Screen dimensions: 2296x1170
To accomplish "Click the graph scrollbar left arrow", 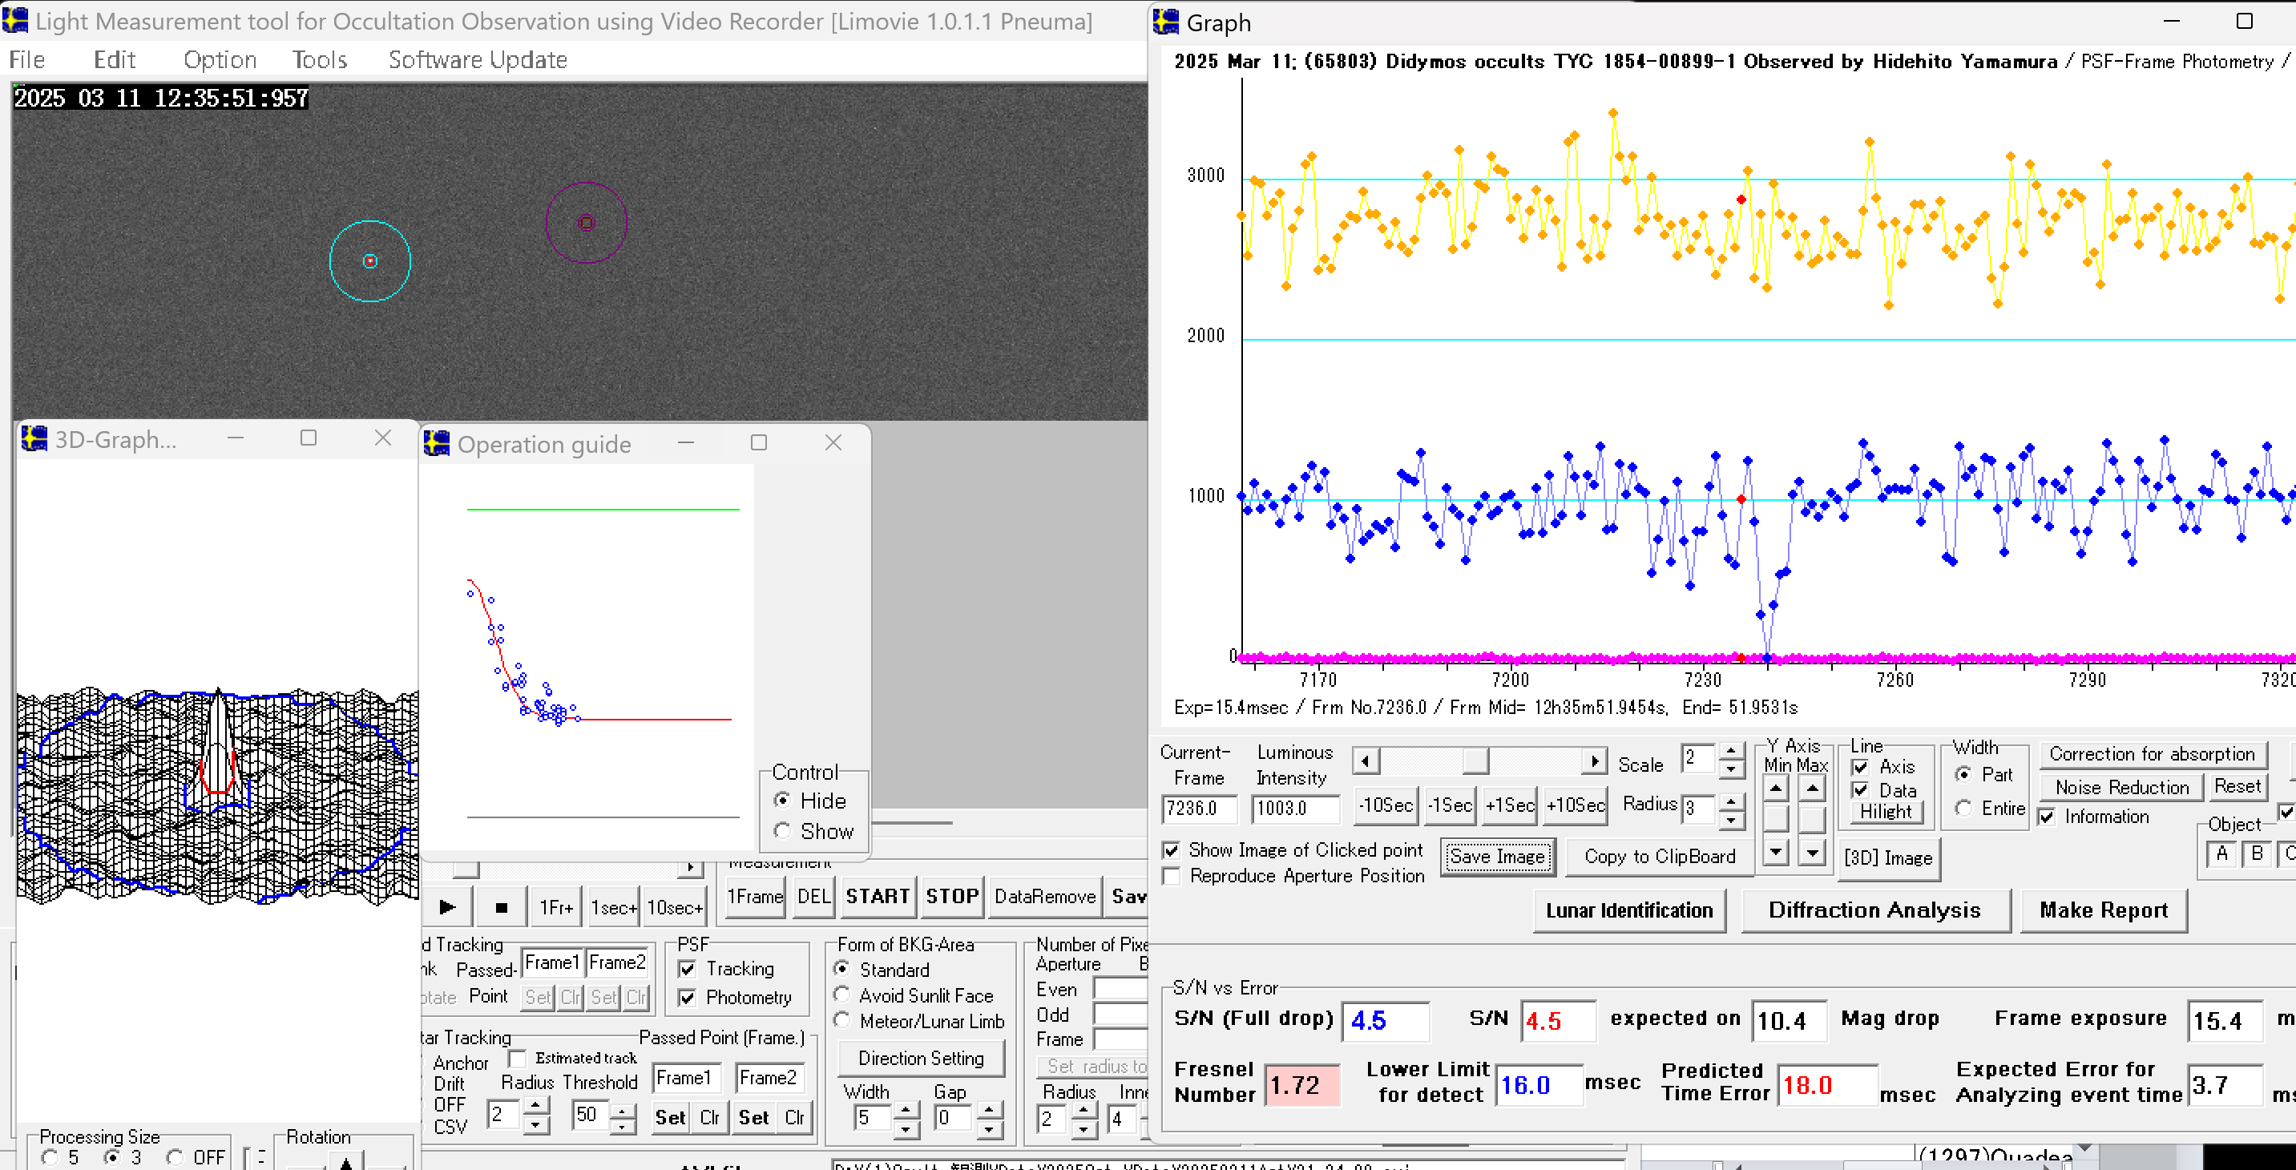I will pyautogui.click(x=1366, y=761).
